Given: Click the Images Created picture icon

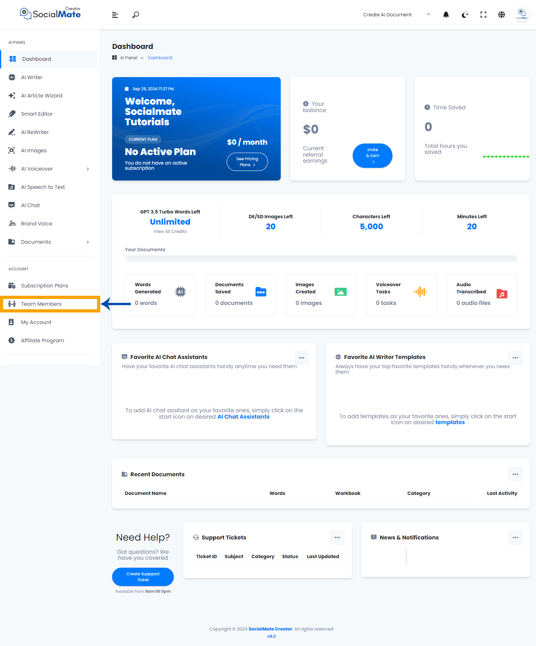Looking at the screenshot, I should pos(341,292).
